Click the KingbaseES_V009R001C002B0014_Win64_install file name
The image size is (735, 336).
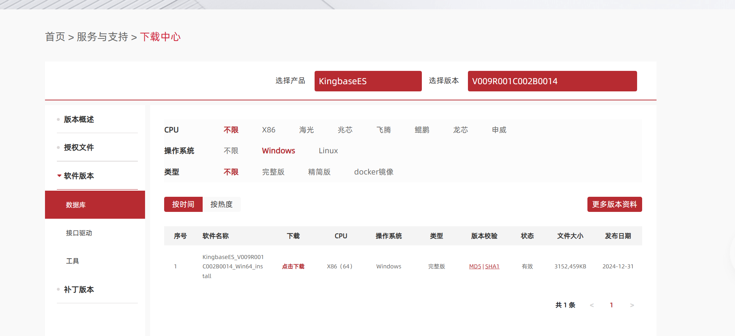(x=233, y=267)
